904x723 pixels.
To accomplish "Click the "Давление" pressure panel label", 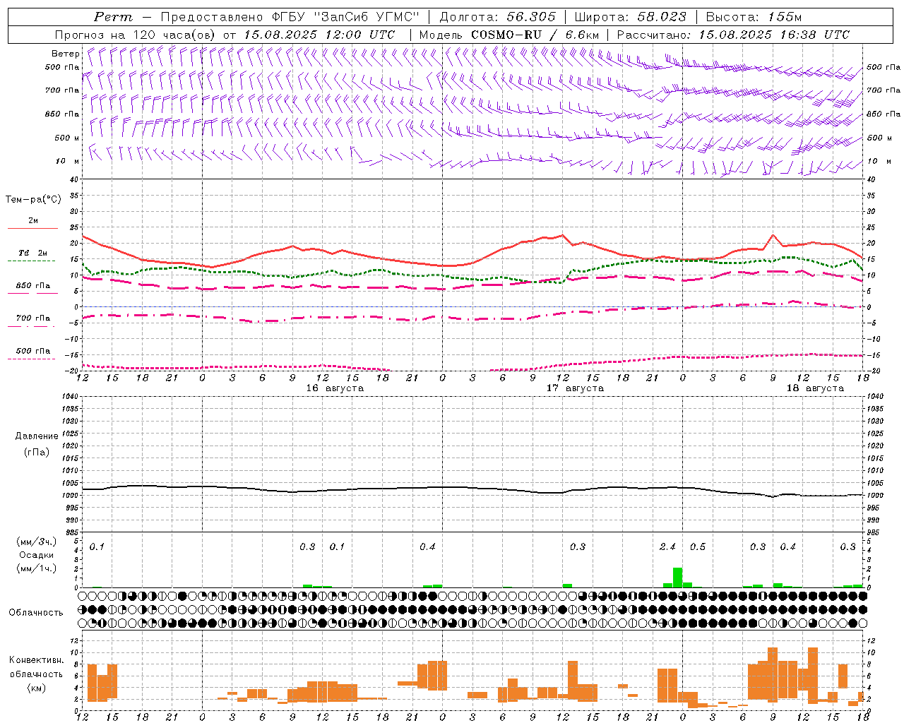I will (36, 436).
